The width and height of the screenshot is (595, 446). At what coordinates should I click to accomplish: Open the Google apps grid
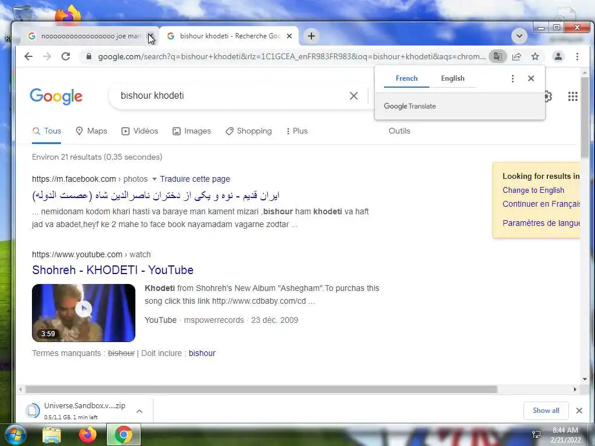coord(572,96)
